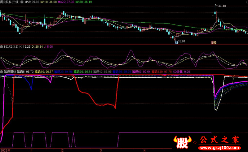The image size is (248, 152).
Task: Select the 筹码60: 90.54 value label
Action: point(141,72)
